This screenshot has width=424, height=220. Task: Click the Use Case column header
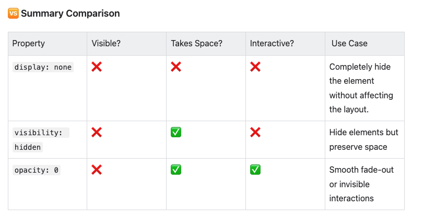click(349, 43)
